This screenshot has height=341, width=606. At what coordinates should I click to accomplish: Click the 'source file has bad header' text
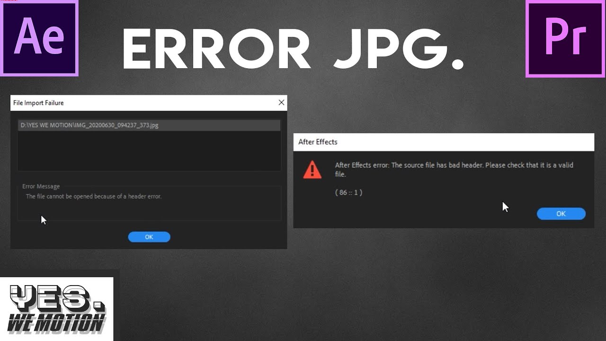454,169
